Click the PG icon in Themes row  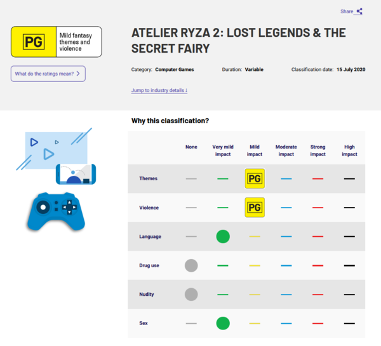[255, 178]
